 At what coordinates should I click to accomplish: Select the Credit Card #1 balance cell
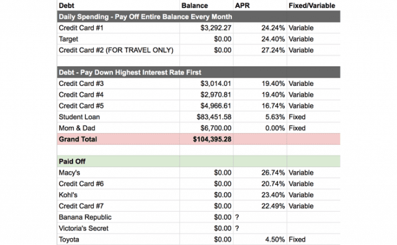(207, 28)
